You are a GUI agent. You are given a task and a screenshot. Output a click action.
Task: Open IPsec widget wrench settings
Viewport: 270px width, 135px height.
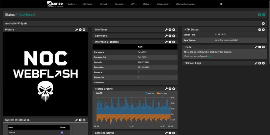tap(256, 47)
